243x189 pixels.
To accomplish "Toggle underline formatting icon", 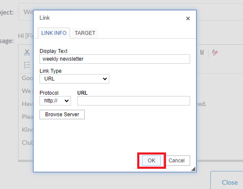I will pyautogui.click(x=202, y=52).
